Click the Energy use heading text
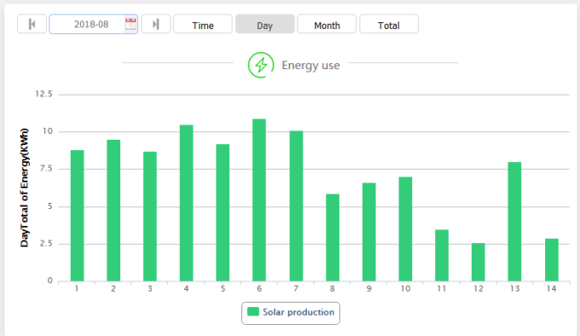Image resolution: width=580 pixels, height=336 pixels. 310,66
